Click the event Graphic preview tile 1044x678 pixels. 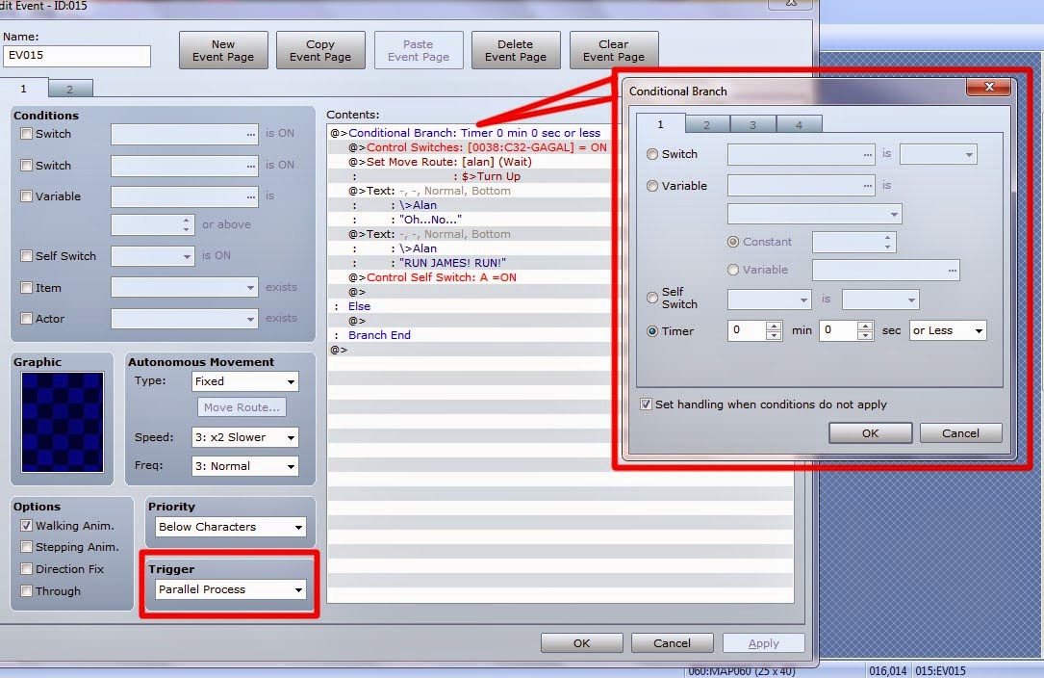pos(62,422)
